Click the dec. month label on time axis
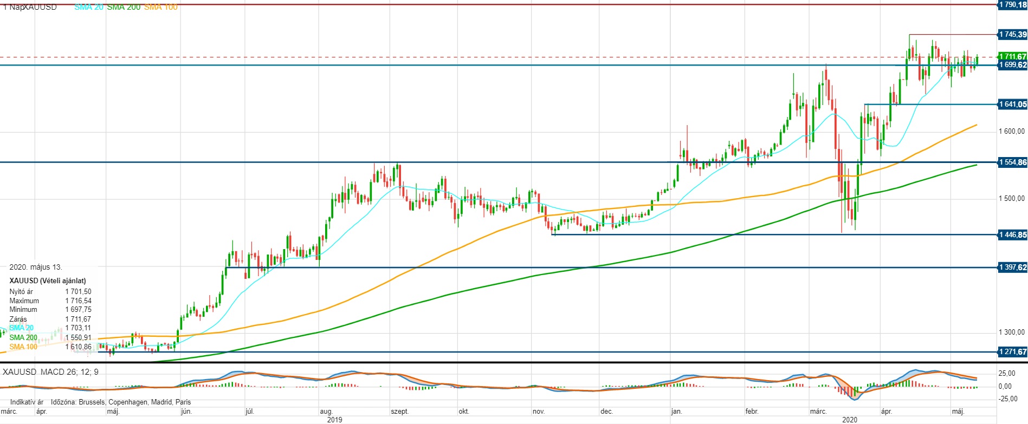The image size is (1028, 424). pyautogui.click(x=607, y=412)
